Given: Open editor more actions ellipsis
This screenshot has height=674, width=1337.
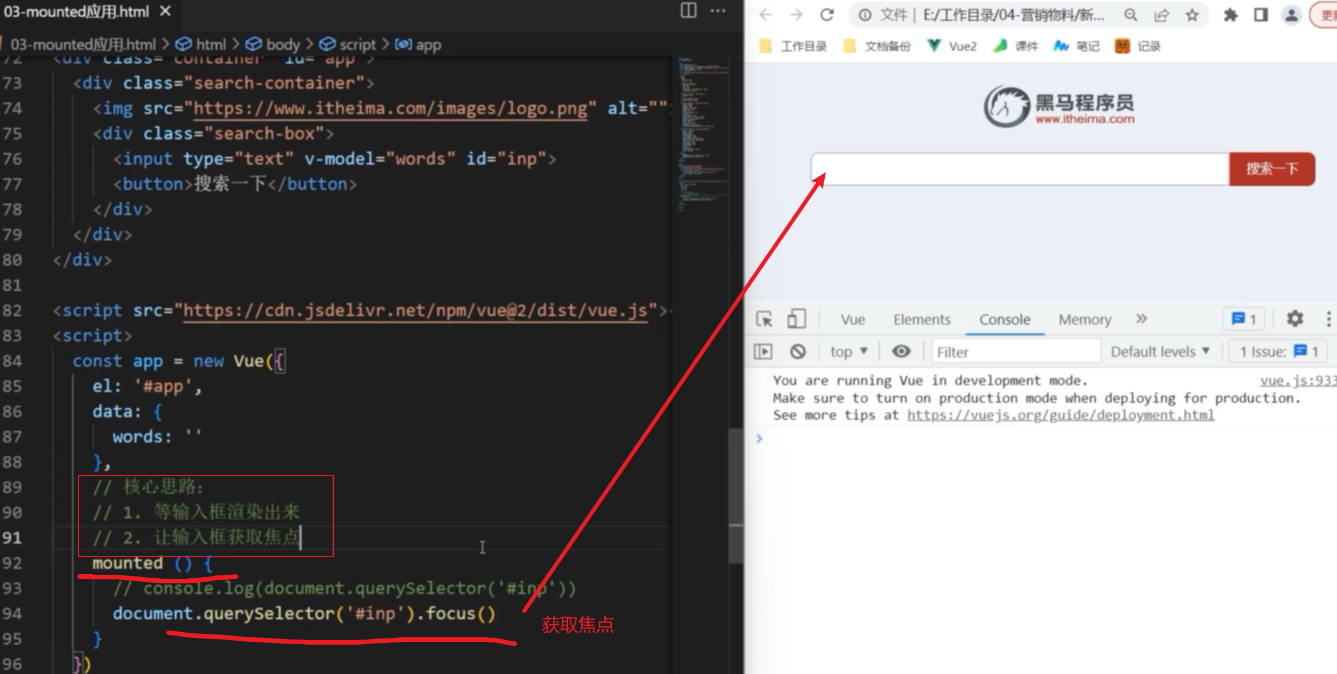Looking at the screenshot, I should pyautogui.click(x=718, y=10).
